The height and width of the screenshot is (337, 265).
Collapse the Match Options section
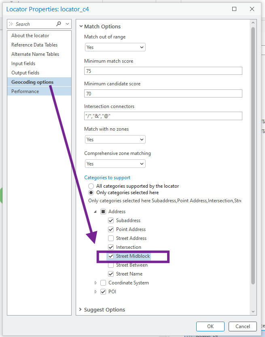[x=81, y=26]
